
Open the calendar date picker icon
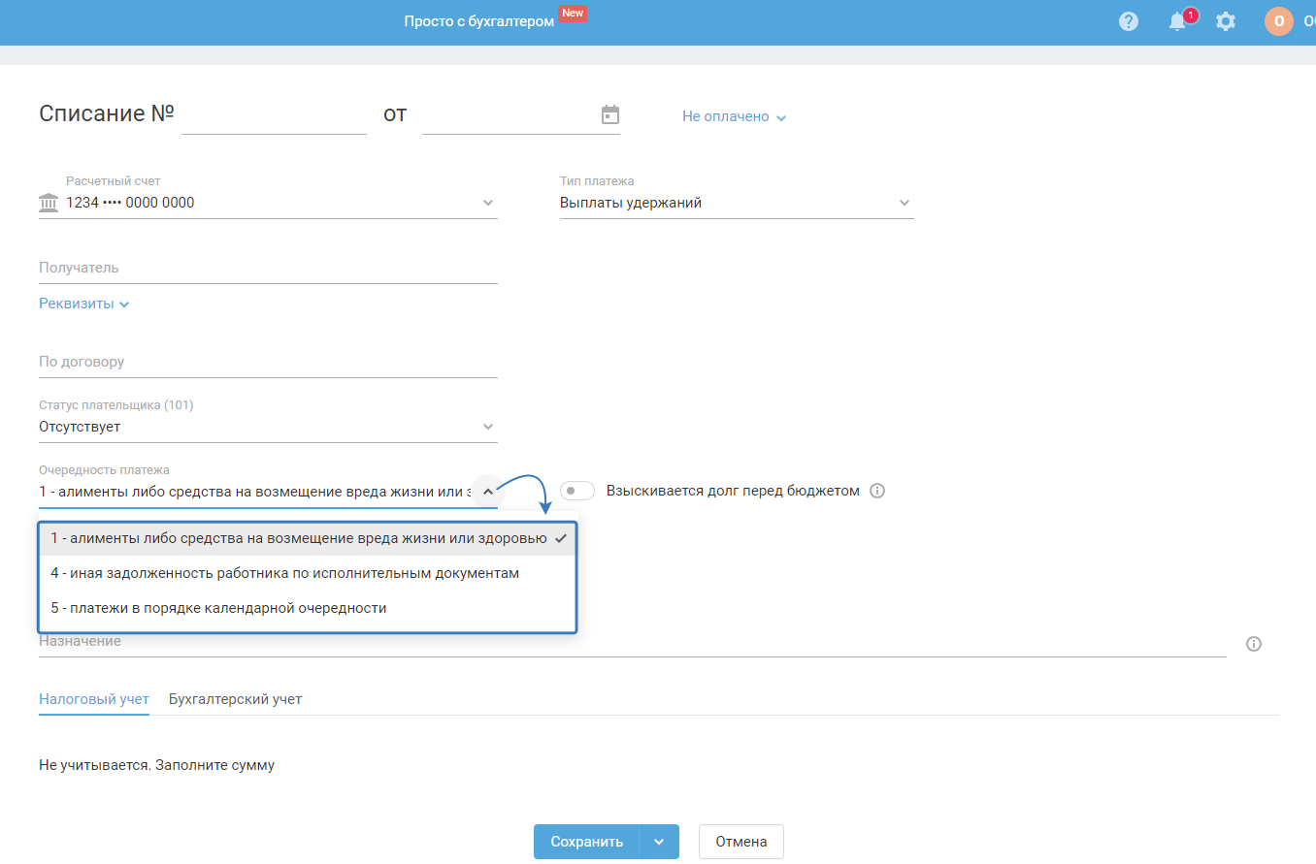click(x=610, y=114)
